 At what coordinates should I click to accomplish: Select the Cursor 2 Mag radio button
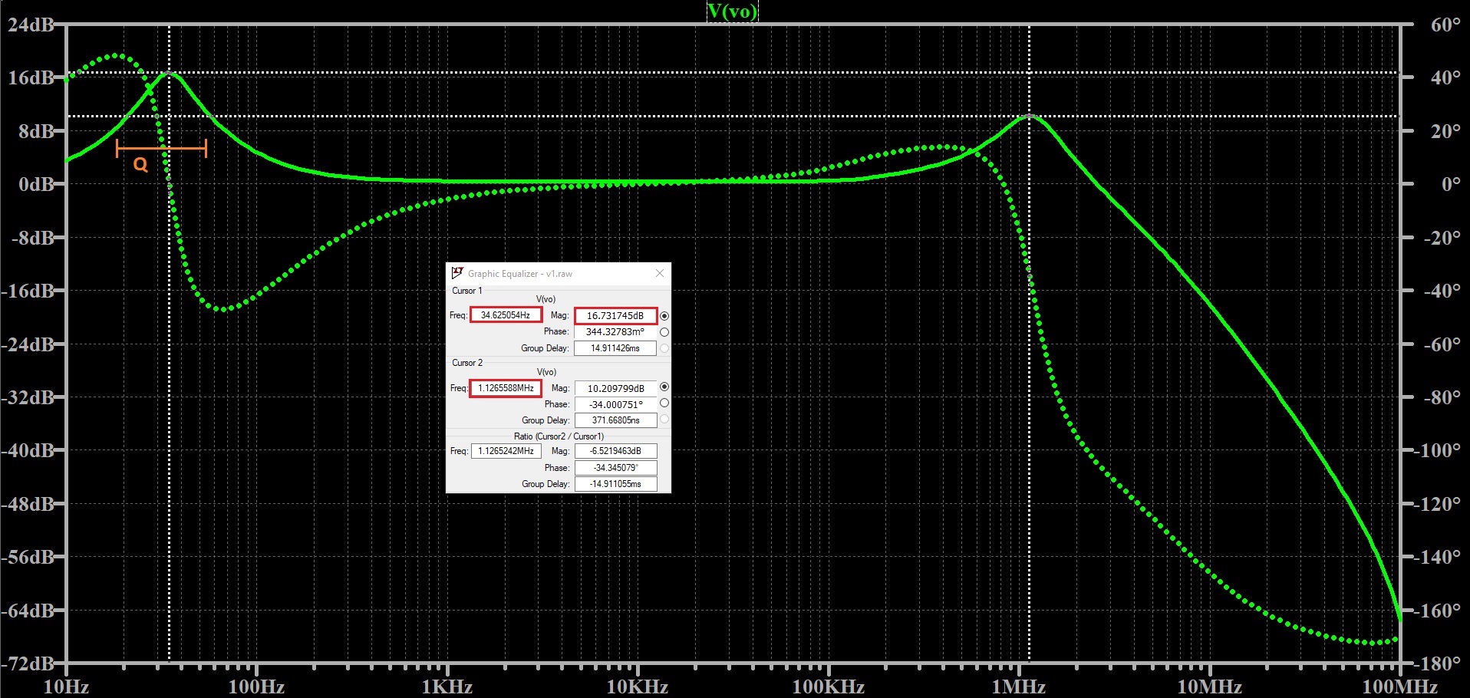tap(664, 387)
